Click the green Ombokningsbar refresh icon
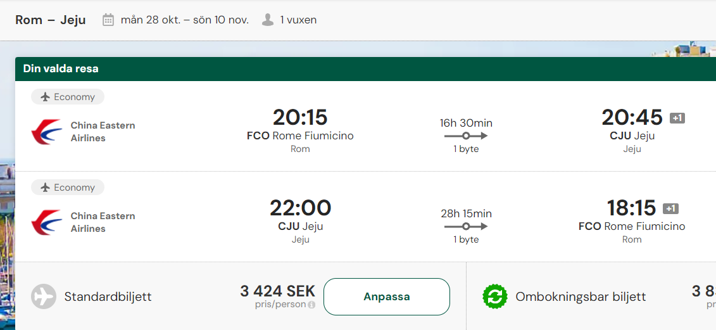716x330 pixels. click(495, 296)
